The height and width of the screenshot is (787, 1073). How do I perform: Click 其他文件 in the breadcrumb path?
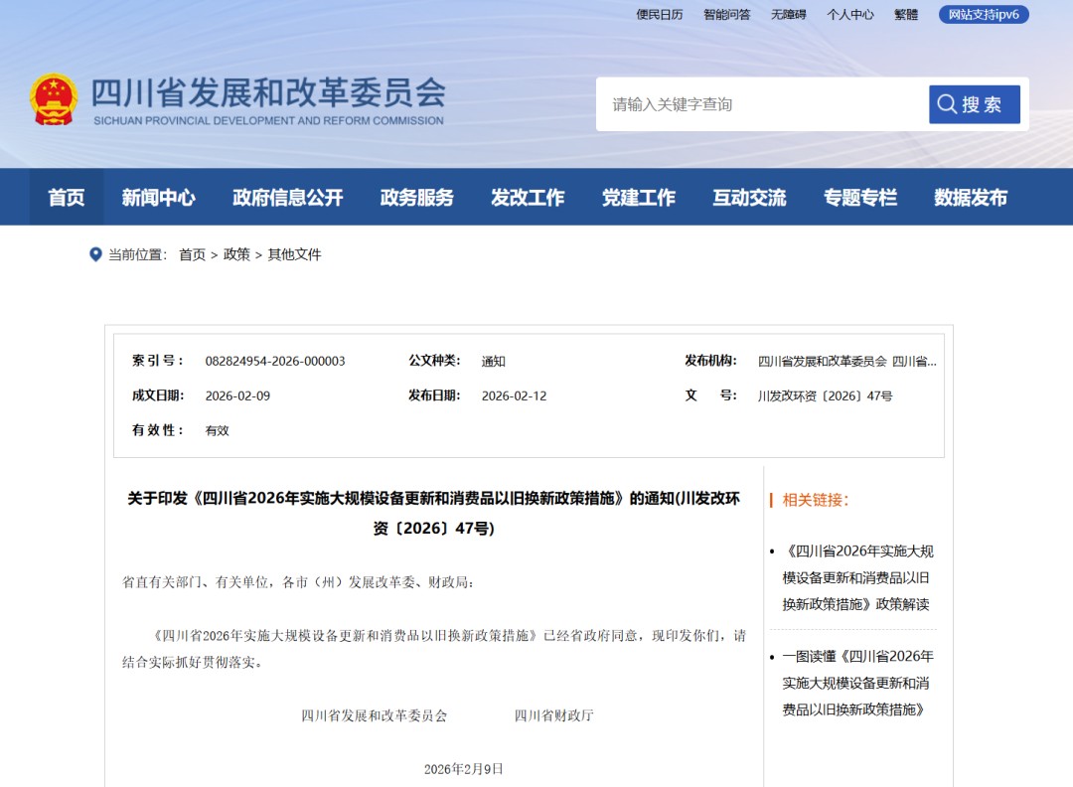[294, 254]
